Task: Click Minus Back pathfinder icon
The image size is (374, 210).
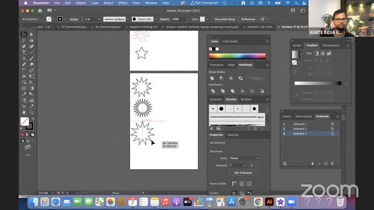Action: 262,91
